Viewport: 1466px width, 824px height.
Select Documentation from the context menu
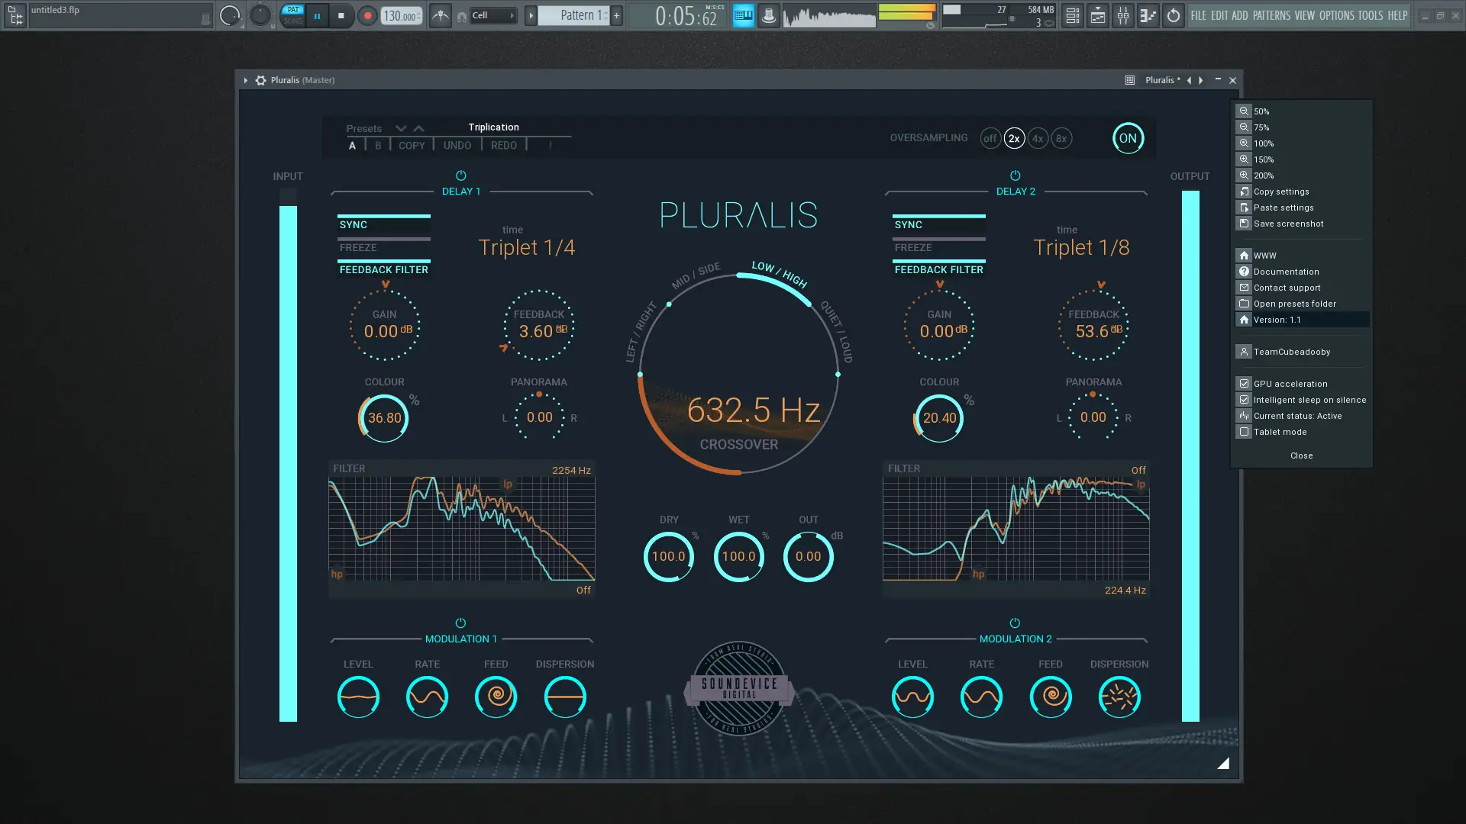pyautogui.click(x=1286, y=272)
